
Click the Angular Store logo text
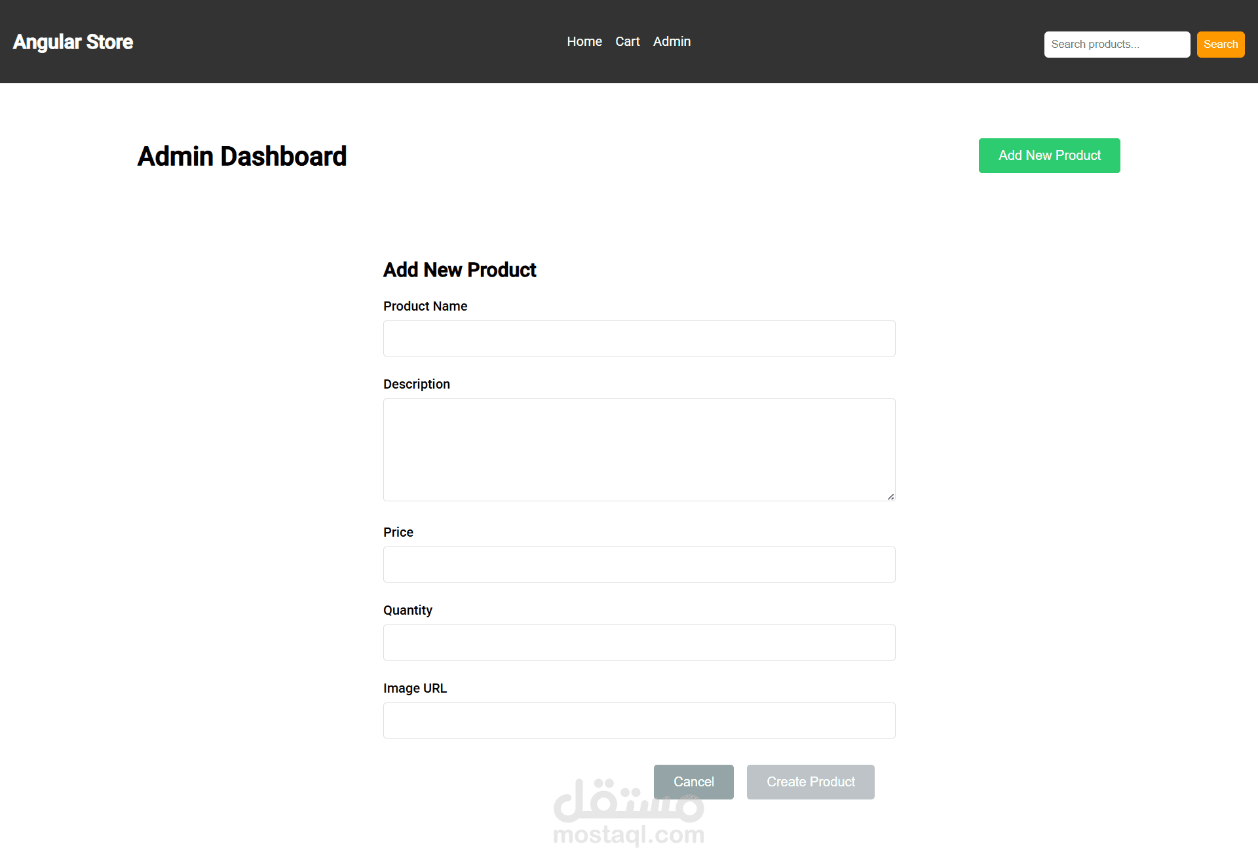pos(73,42)
